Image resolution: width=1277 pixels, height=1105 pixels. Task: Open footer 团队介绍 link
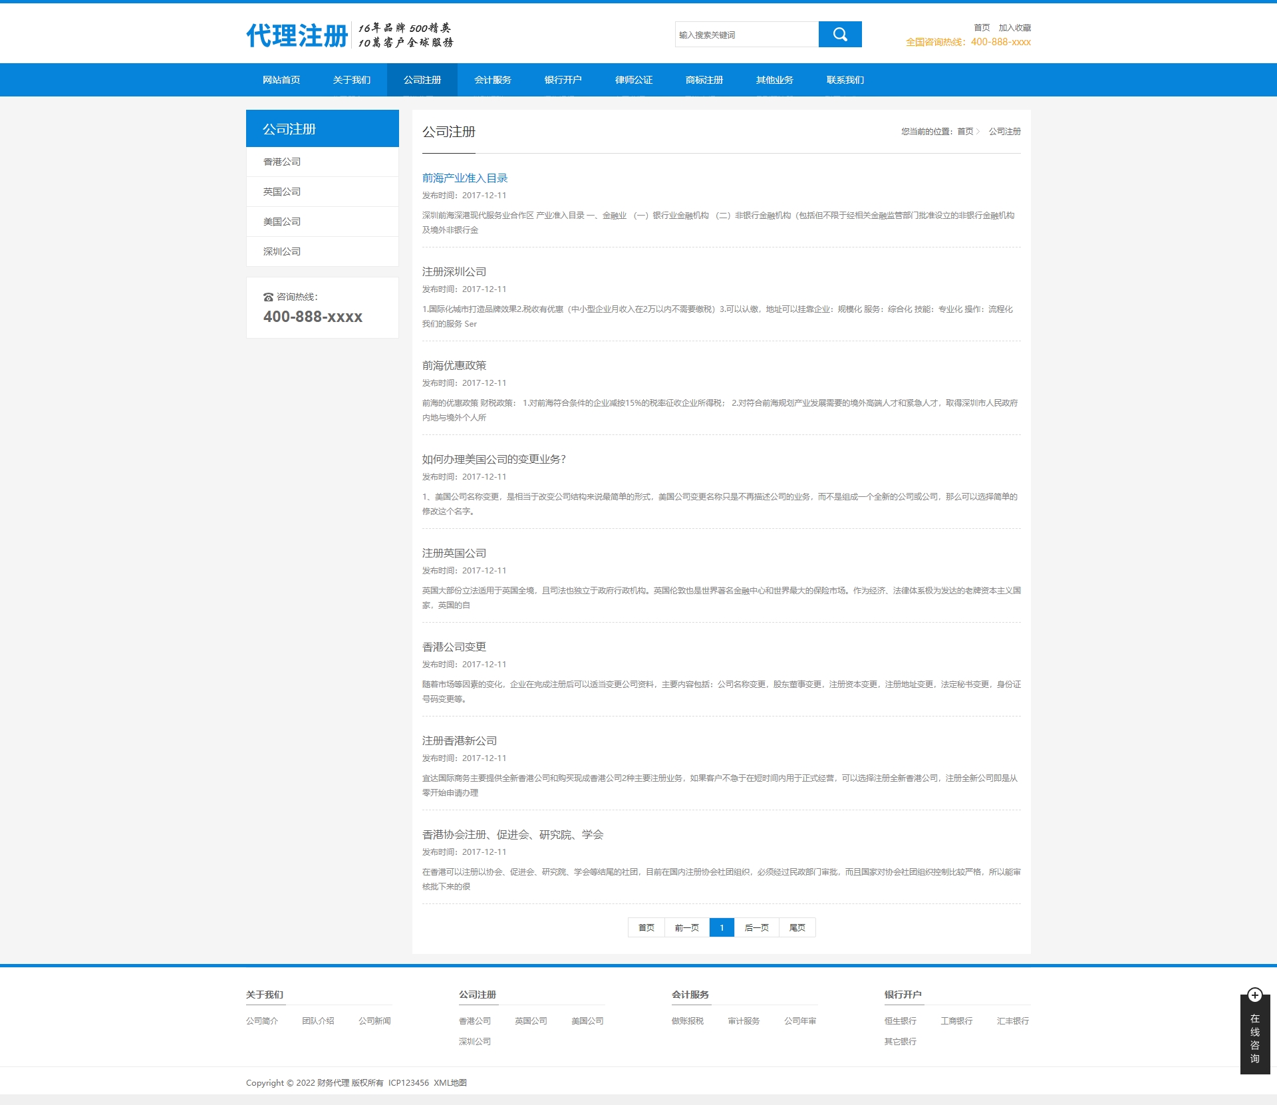[319, 1021]
